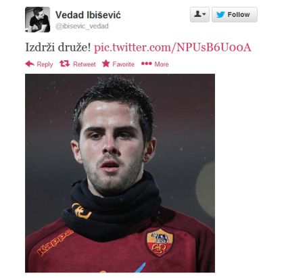This screenshot has width=284, height=278.
Task: Click the Twitter bird icon in Follow button
Action: pyautogui.click(x=220, y=15)
